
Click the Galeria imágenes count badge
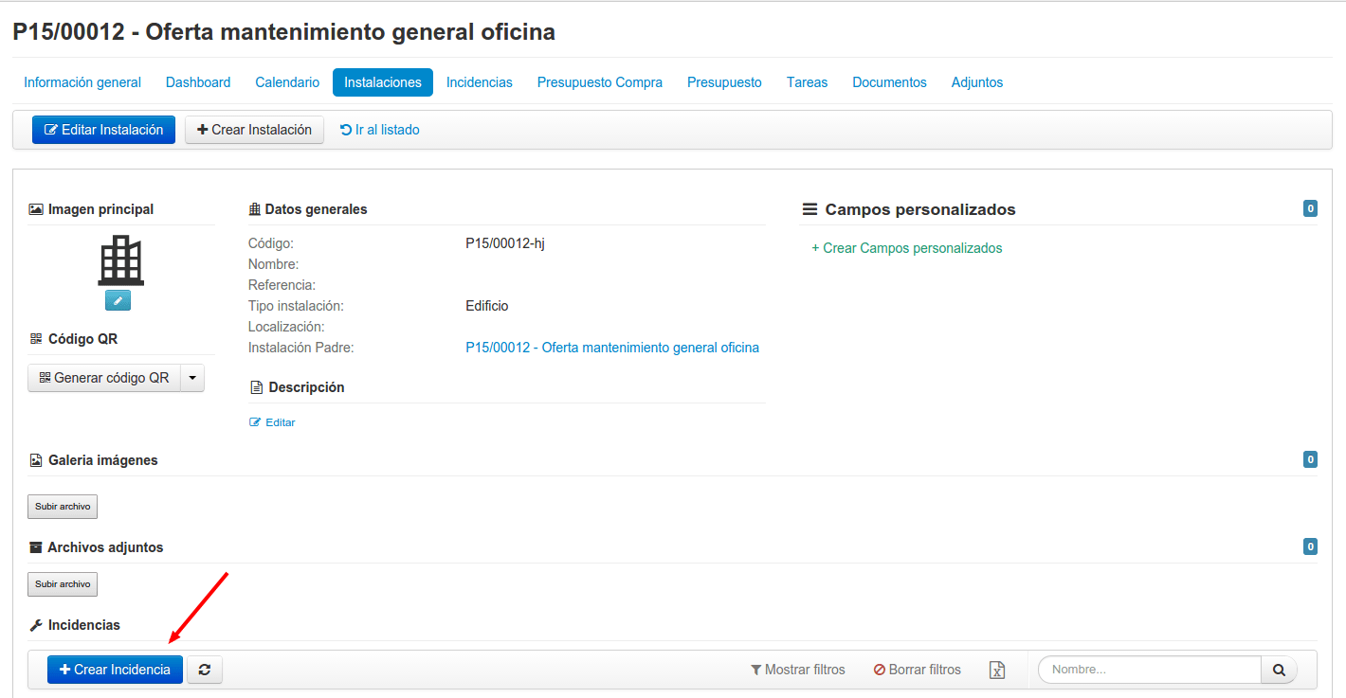(1310, 460)
